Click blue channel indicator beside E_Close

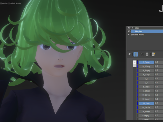coord(138,91)
